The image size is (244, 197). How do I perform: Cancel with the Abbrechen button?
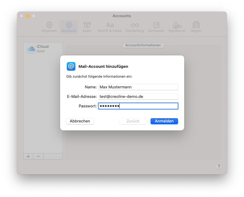click(x=80, y=121)
